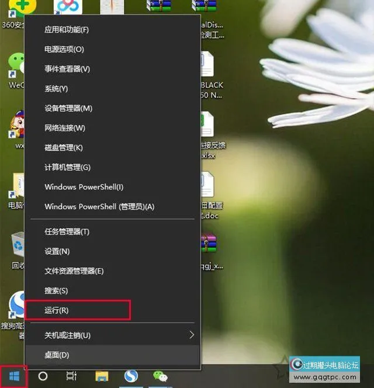The image size is (374, 388).
Task: Click the Windows Start button
Action: [14, 376]
